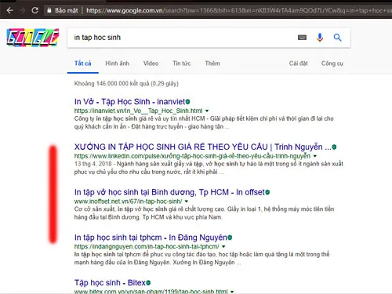Expand the dropdown arrow next to the bitex.com.vn URL

click(232, 292)
